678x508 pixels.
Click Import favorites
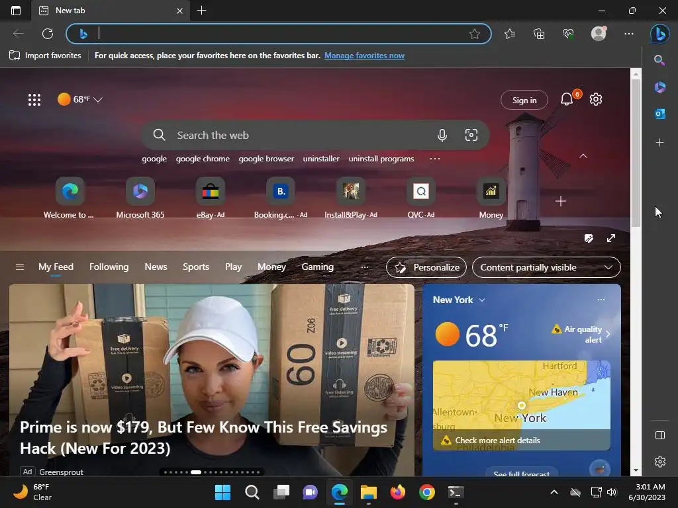[x=45, y=56]
